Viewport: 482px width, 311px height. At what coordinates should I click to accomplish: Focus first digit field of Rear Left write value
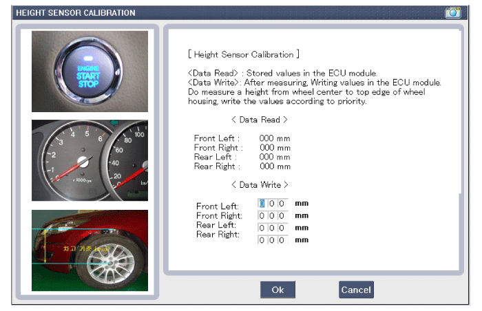point(262,228)
